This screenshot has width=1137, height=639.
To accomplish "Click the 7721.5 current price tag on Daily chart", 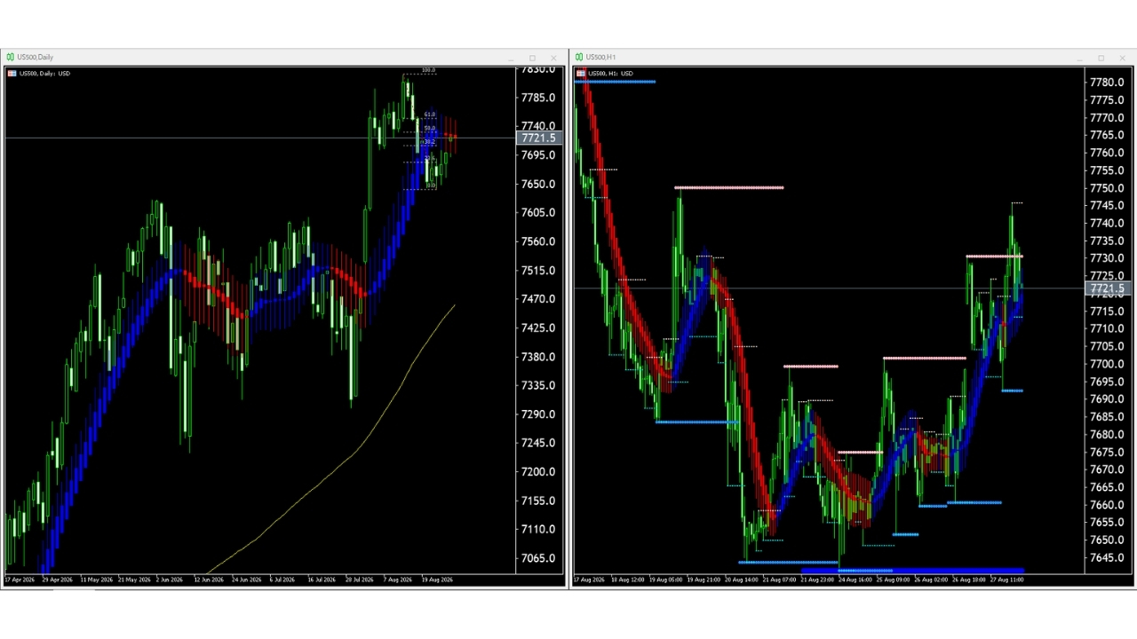I will tap(538, 138).
